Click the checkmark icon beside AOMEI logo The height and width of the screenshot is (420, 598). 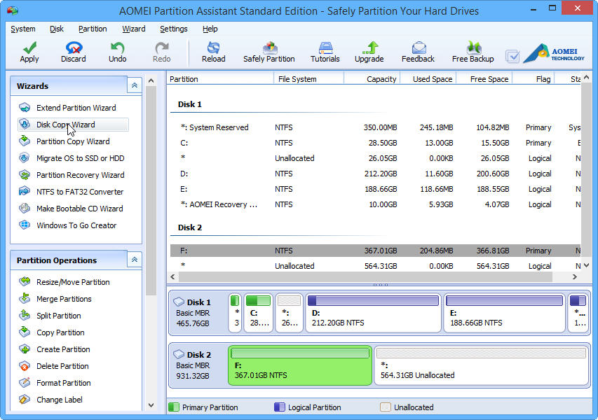(x=512, y=56)
